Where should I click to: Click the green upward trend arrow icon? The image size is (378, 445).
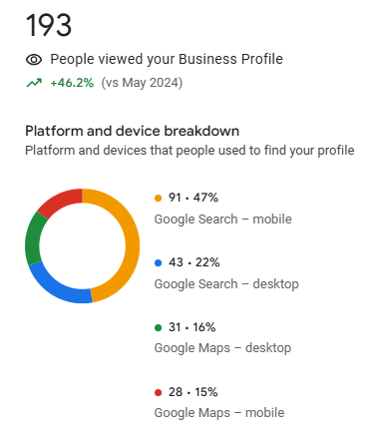pos(34,83)
